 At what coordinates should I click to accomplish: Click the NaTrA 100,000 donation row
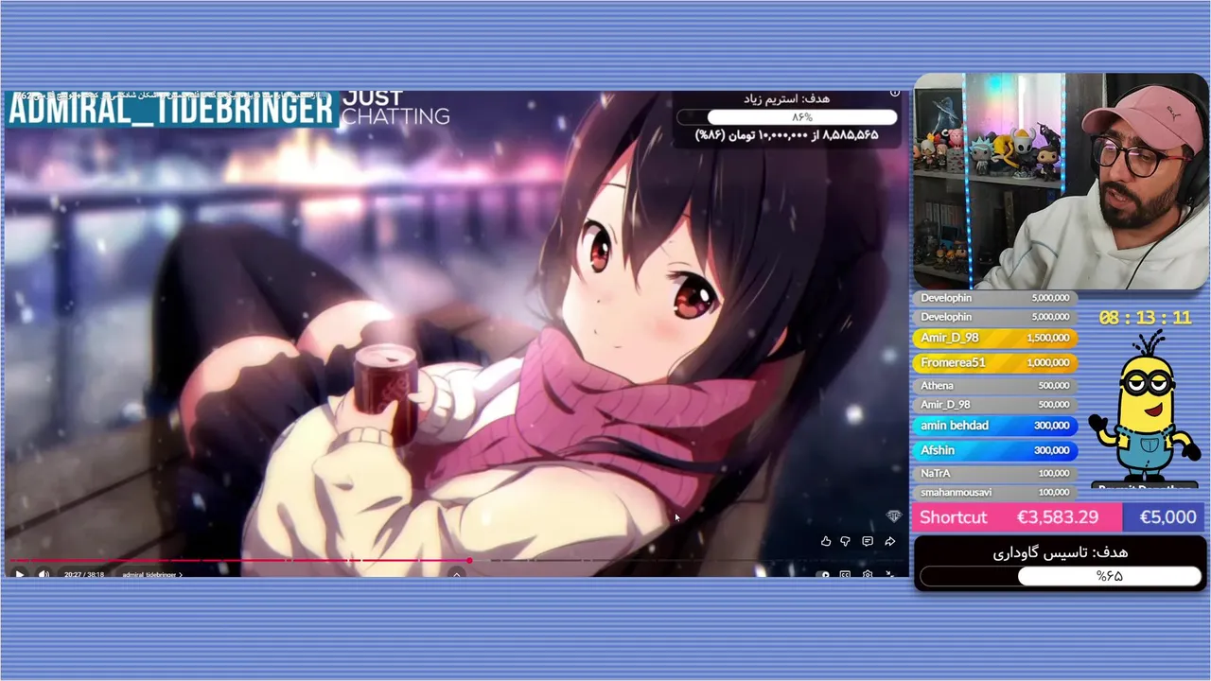point(995,473)
